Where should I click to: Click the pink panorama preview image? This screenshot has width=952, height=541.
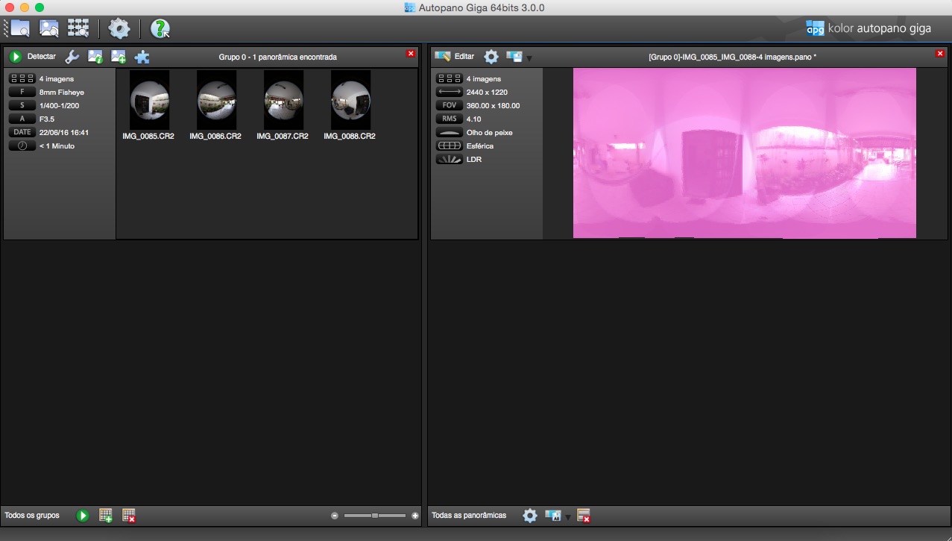tap(744, 153)
